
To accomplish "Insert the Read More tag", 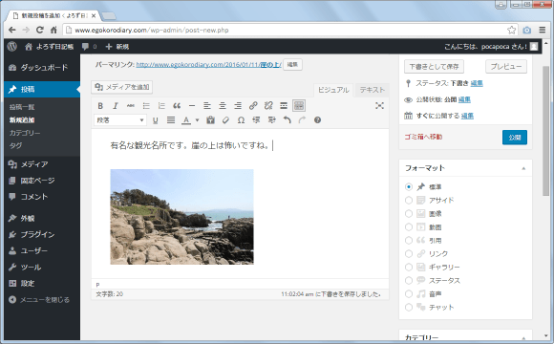I will [284, 106].
